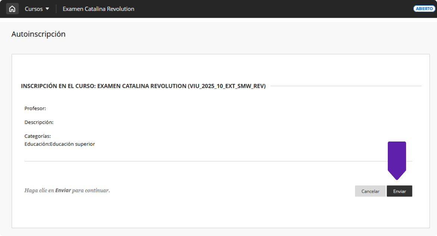Click the Autoinscripción page title
This screenshot has width=437, height=236.
pyautogui.click(x=38, y=34)
